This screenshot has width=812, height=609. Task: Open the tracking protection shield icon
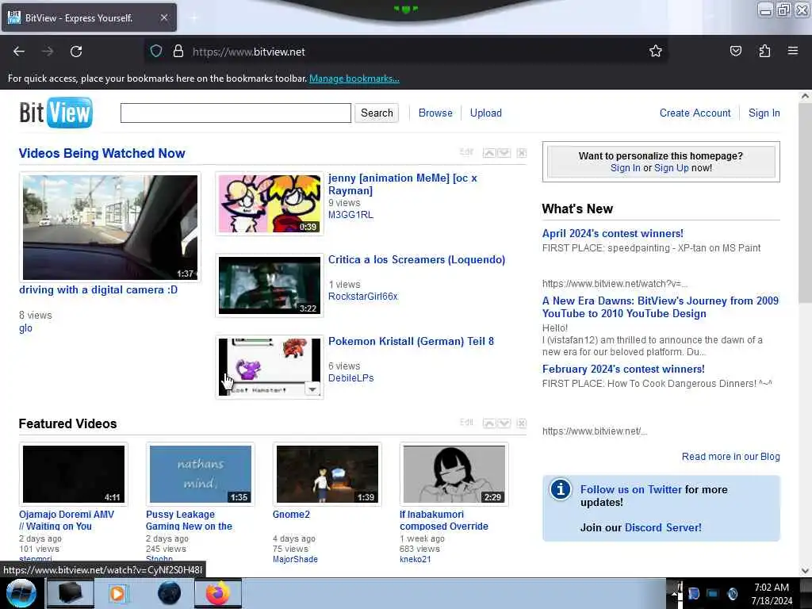(x=156, y=52)
